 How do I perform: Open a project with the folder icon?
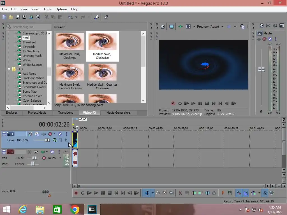[x=11, y=17]
